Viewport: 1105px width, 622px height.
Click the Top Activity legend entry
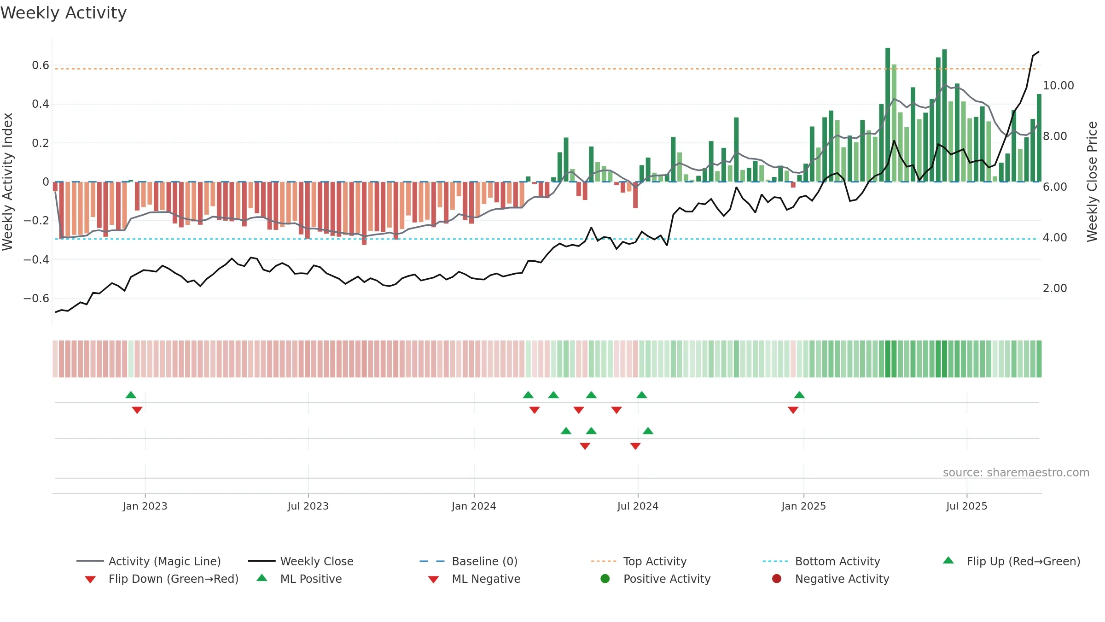[x=639, y=561]
